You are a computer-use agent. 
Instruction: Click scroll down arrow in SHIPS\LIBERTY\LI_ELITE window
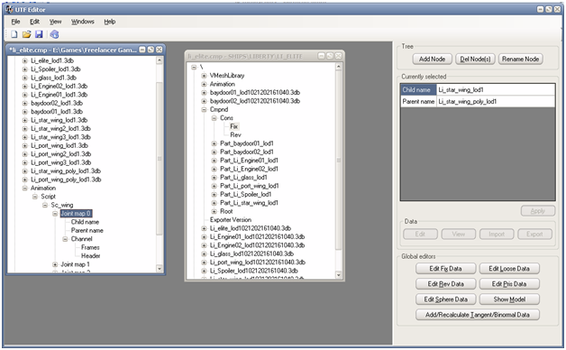[338, 275]
